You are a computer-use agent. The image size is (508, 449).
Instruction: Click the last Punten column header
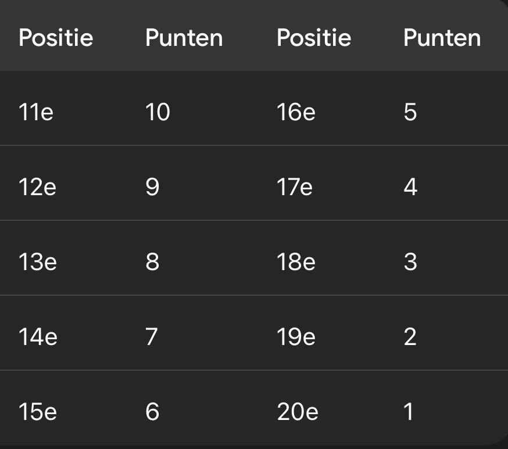(x=442, y=38)
